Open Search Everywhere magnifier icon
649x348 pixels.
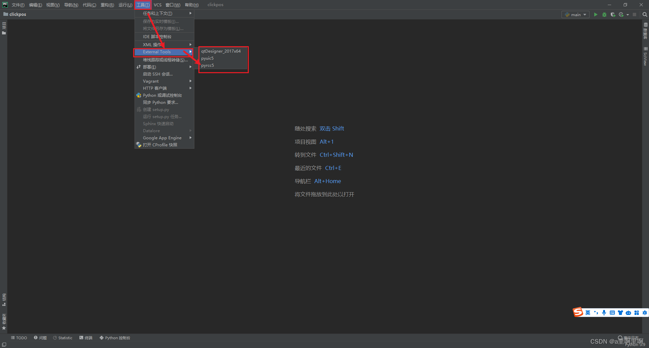tap(645, 14)
